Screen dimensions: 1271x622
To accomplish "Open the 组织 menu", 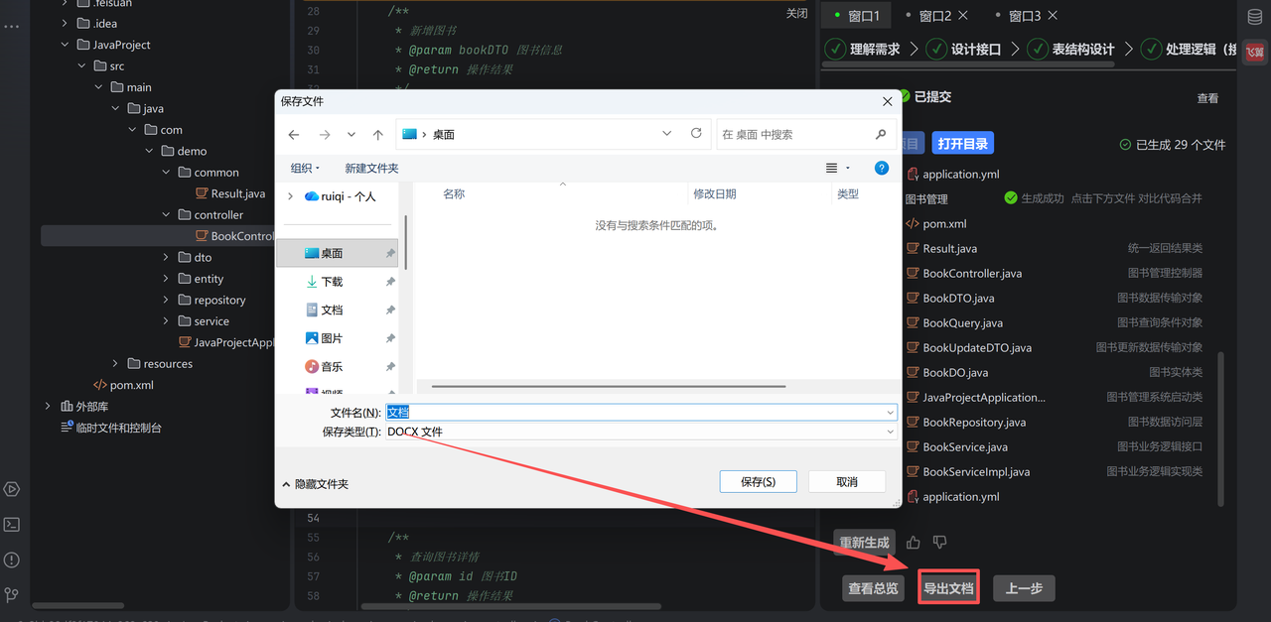I will 305,168.
